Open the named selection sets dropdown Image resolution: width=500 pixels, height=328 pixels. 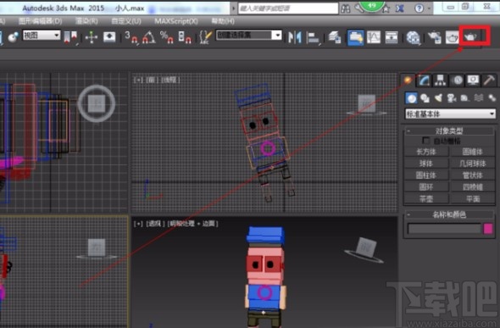(x=248, y=35)
